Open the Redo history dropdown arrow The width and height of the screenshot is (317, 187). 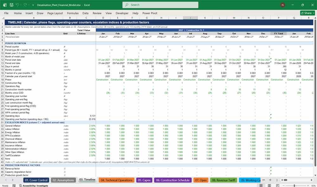[29, 5]
